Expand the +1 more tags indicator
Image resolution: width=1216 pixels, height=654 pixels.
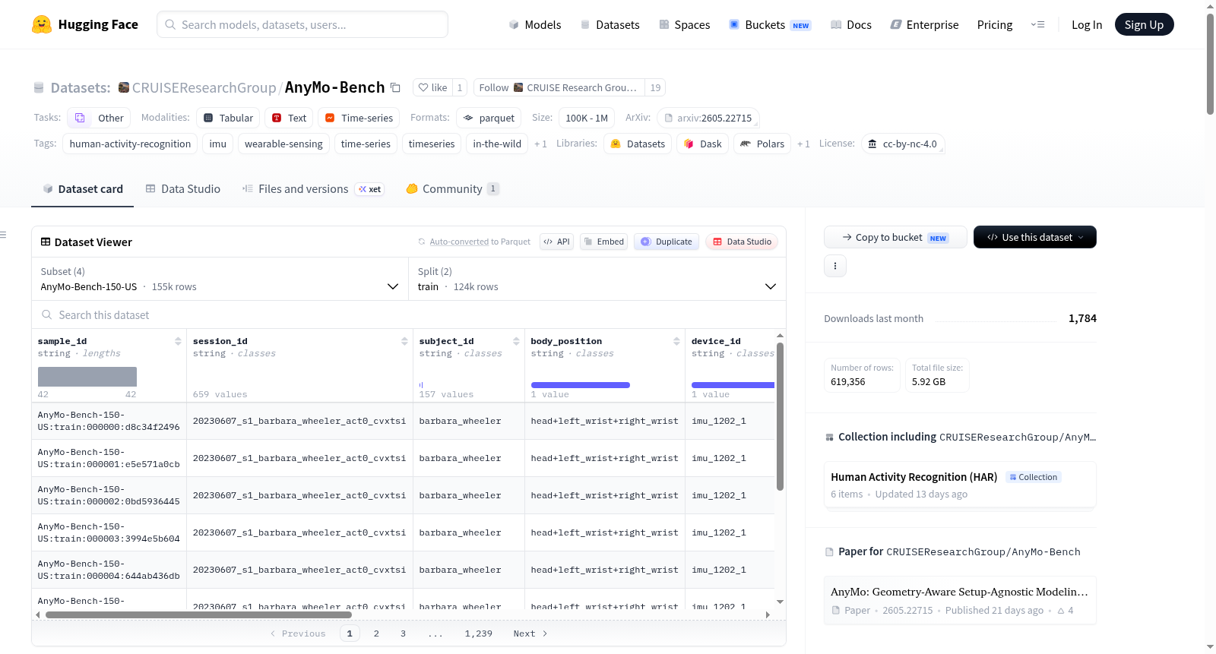(x=540, y=144)
